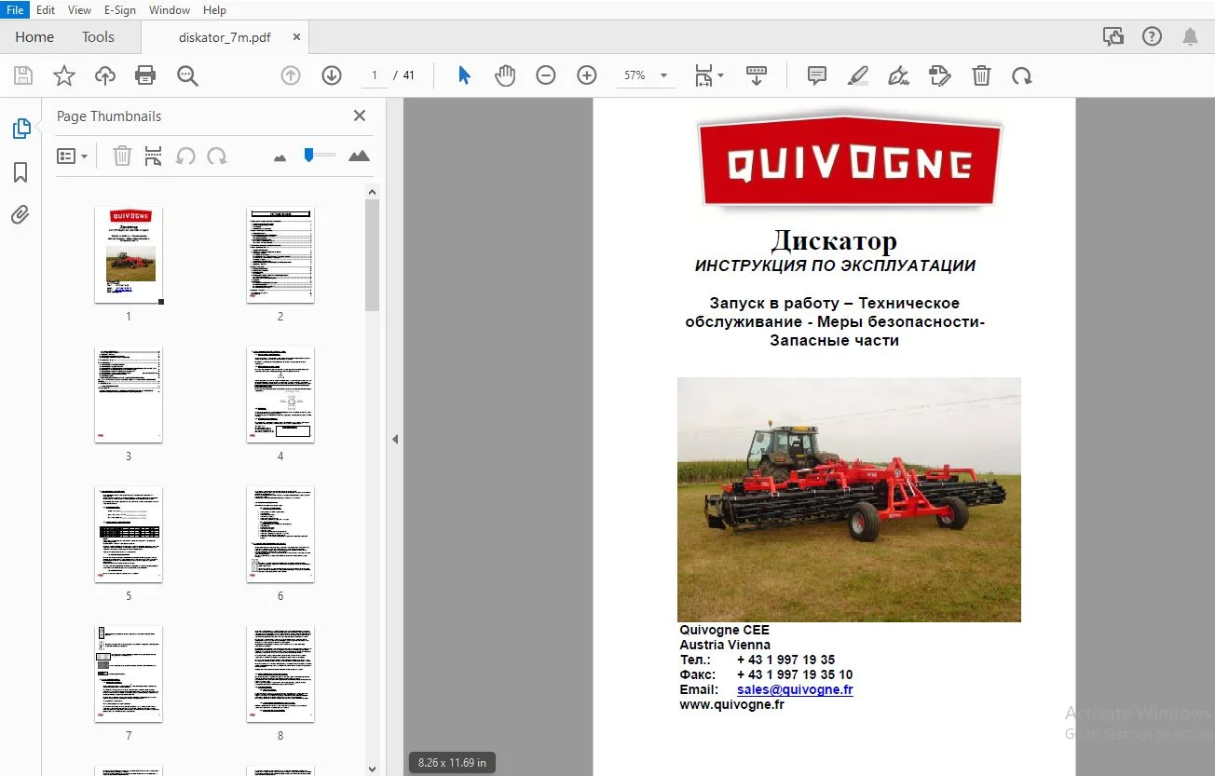The width and height of the screenshot is (1215, 776).
Task: Open the E-Sign menu
Action: (x=120, y=10)
